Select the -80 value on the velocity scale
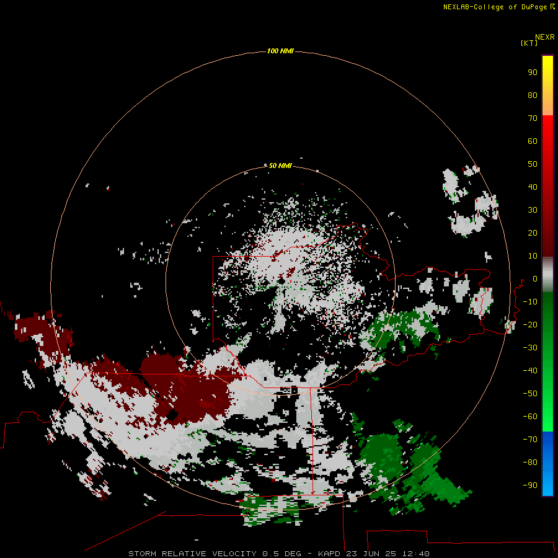This screenshot has height=558, width=558. pos(530,463)
